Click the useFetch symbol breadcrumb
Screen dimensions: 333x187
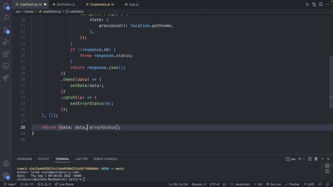click(x=74, y=11)
